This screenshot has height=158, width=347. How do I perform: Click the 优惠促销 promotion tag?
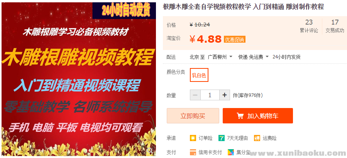tap(235, 40)
